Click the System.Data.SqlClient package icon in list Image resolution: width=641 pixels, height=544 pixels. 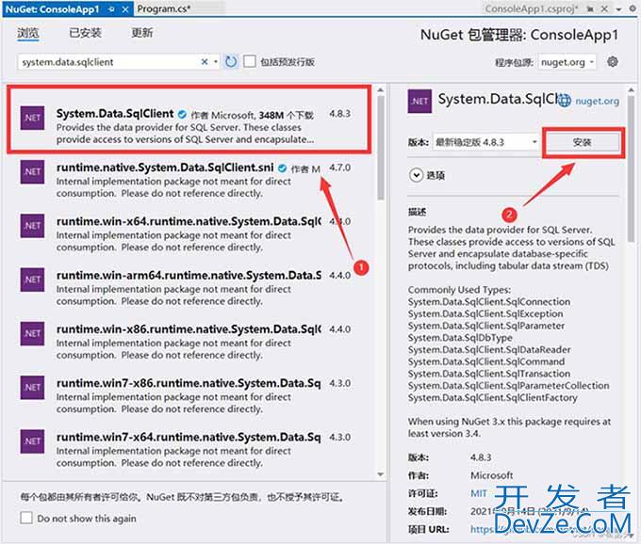coord(32,118)
